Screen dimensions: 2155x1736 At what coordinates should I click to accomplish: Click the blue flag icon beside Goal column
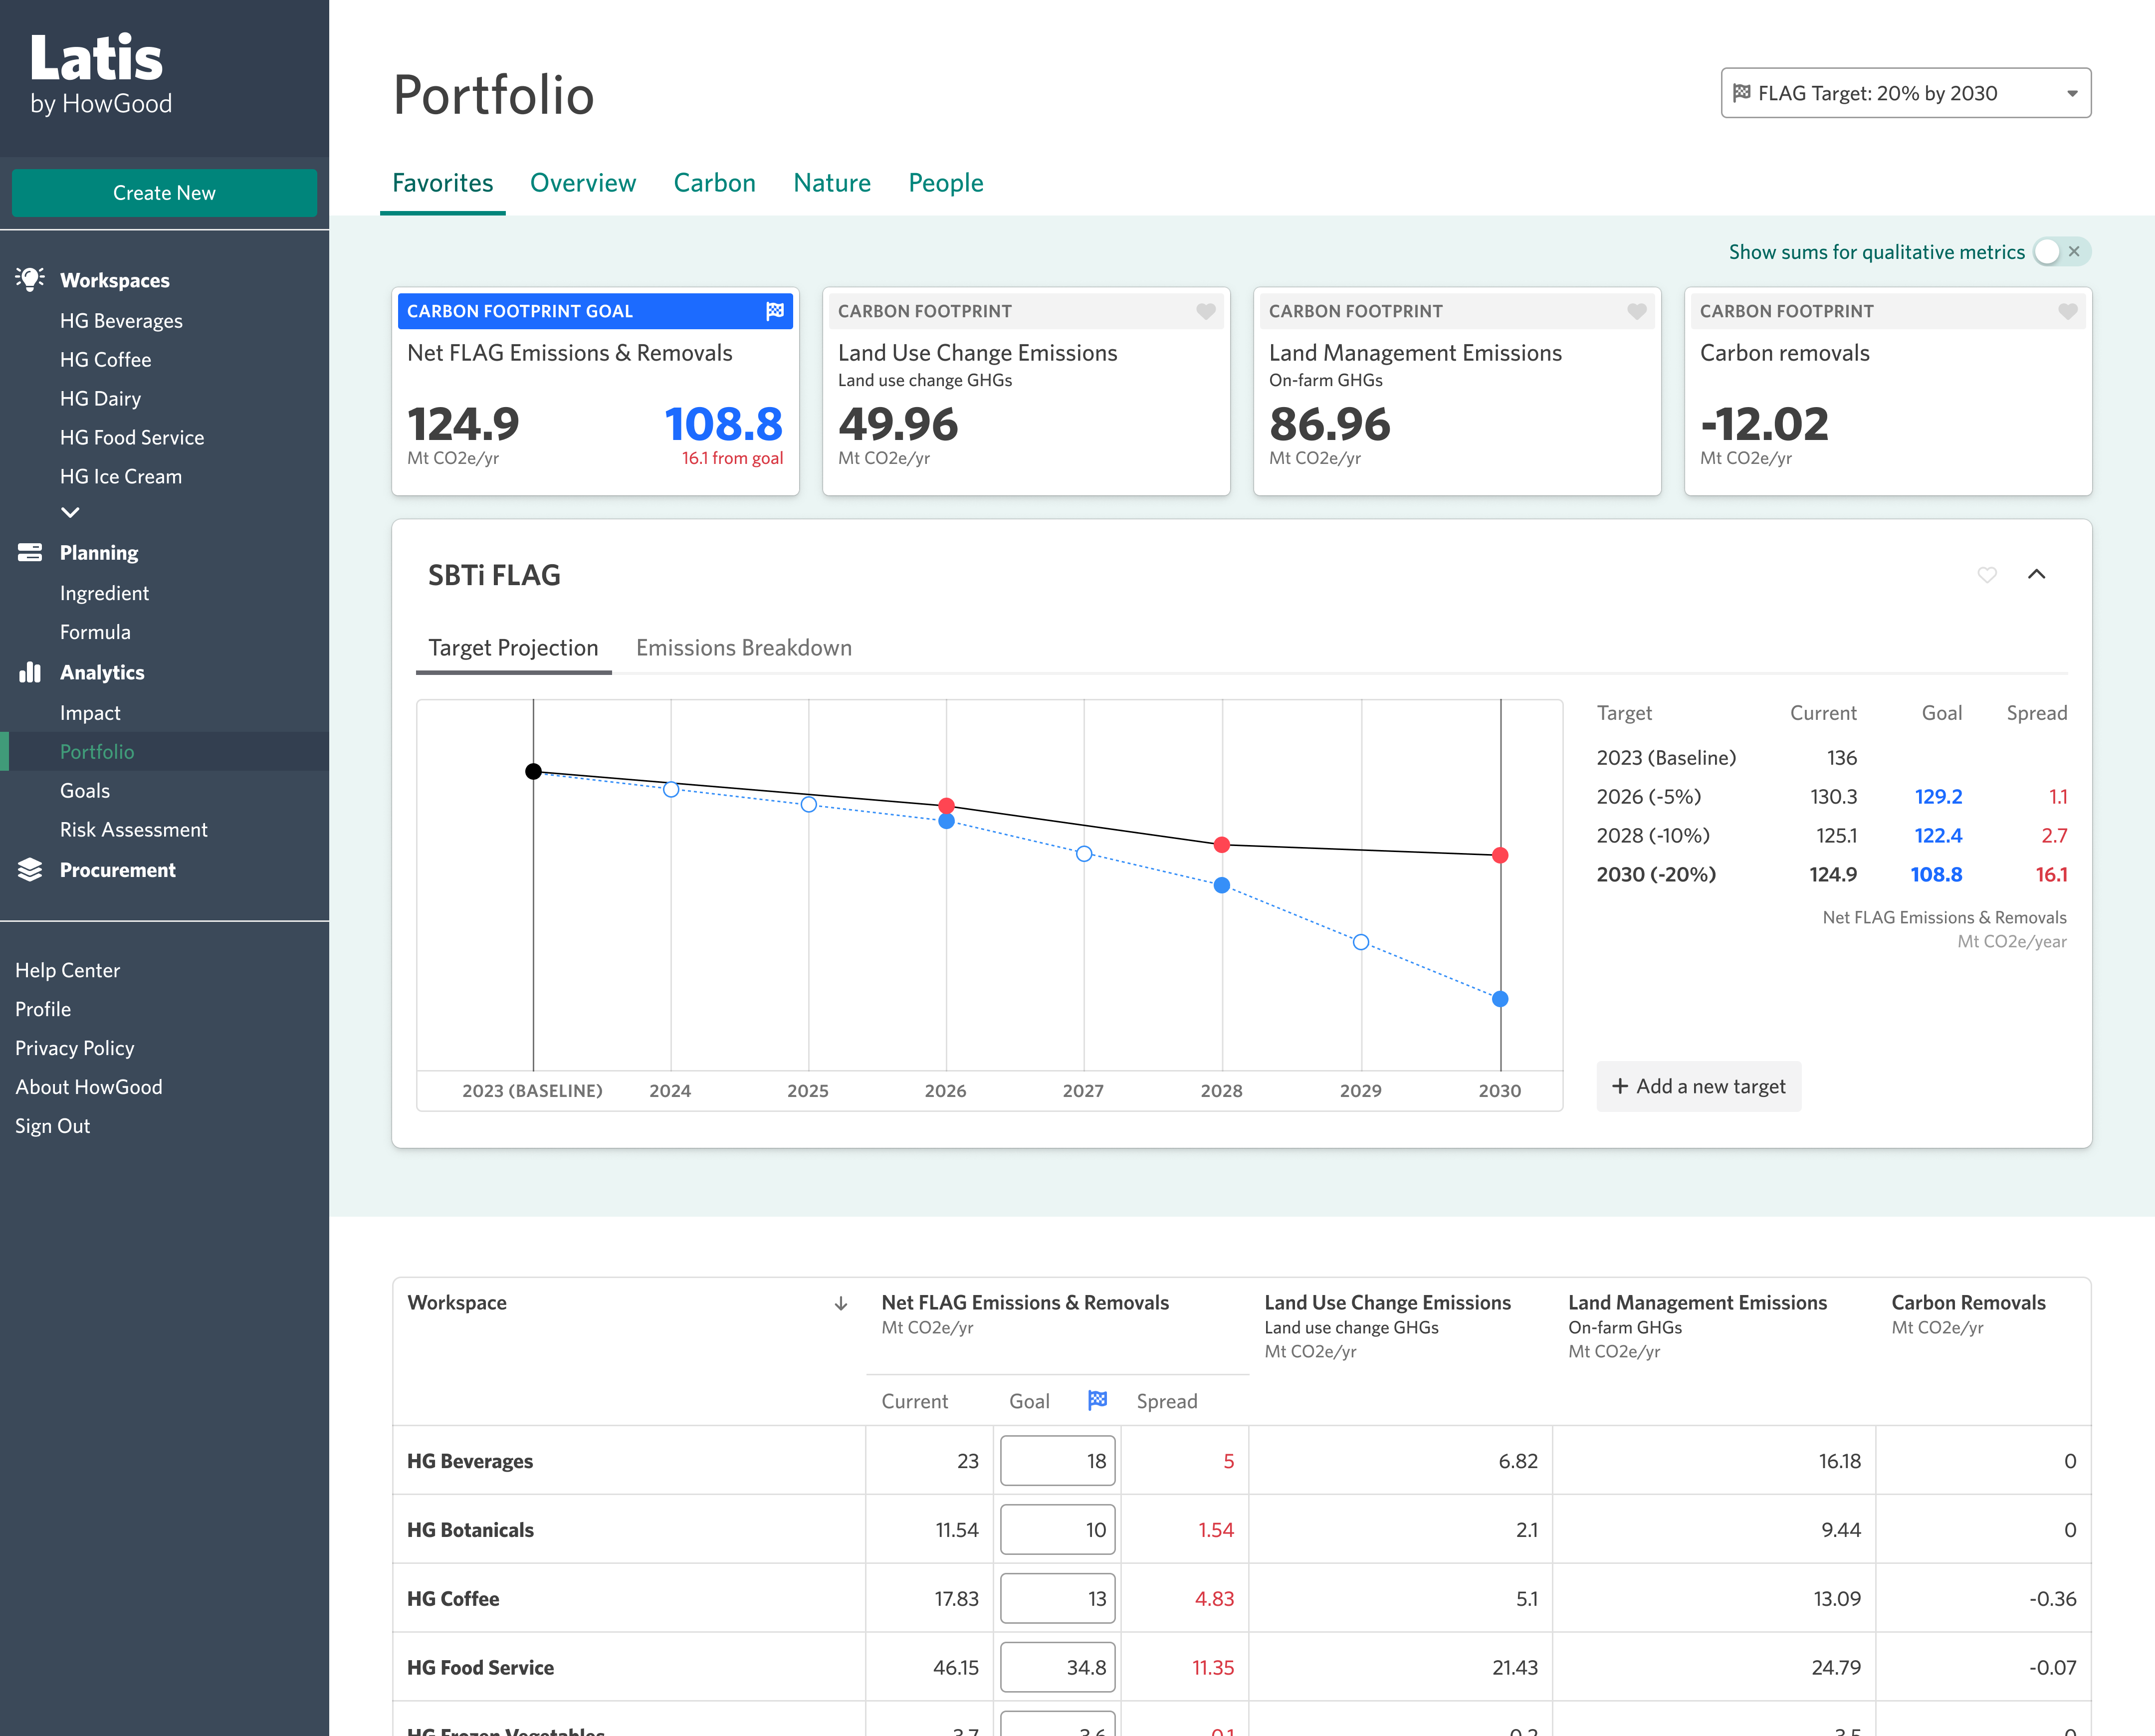[x=1097, y=1400]
